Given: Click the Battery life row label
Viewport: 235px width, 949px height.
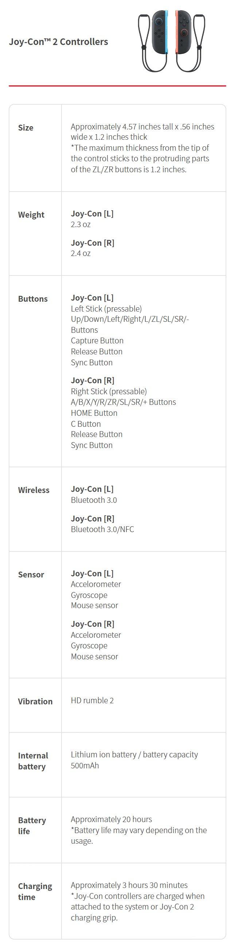Looking at the screenshot, I should 32,826.
